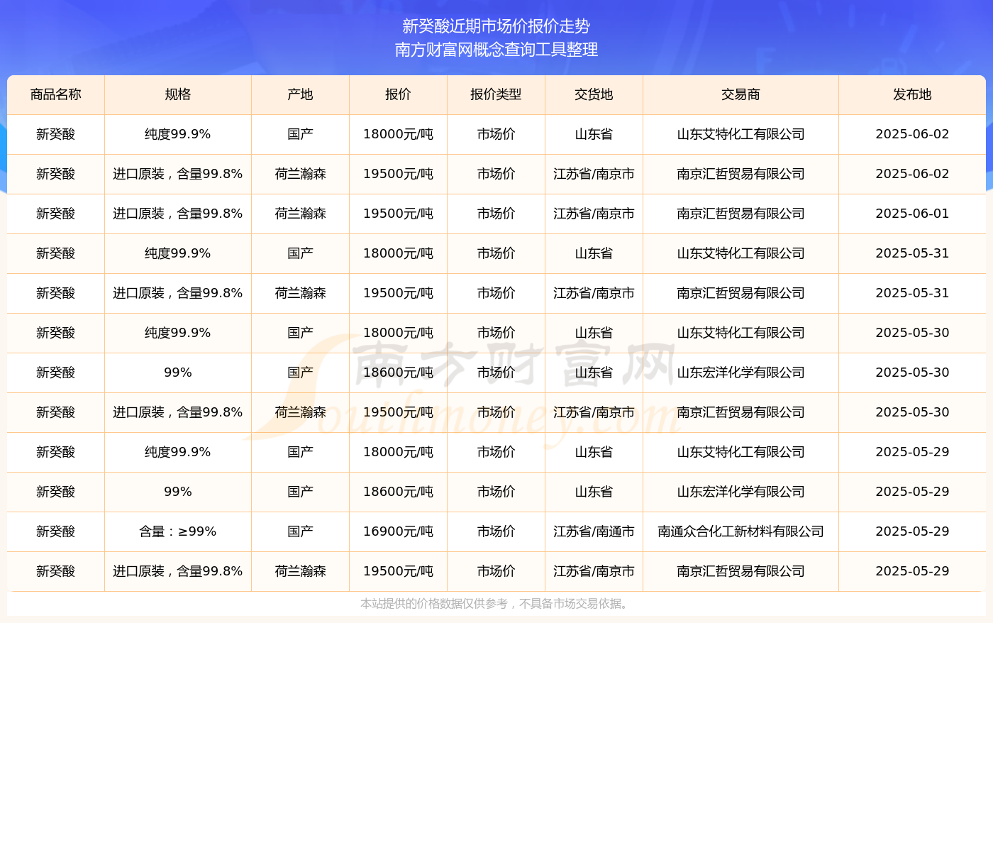Click 19500元/吨 in the 2025-06-01 row
Image resolution: width=993 pixels, height=855 pixels.
(x=399, y=214)
